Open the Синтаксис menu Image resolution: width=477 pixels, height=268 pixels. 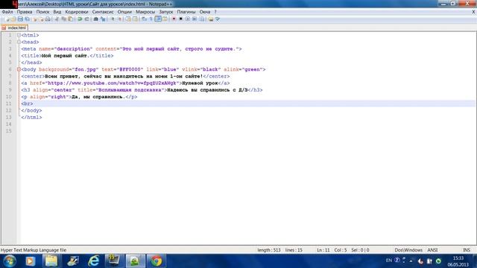(103, 12)
